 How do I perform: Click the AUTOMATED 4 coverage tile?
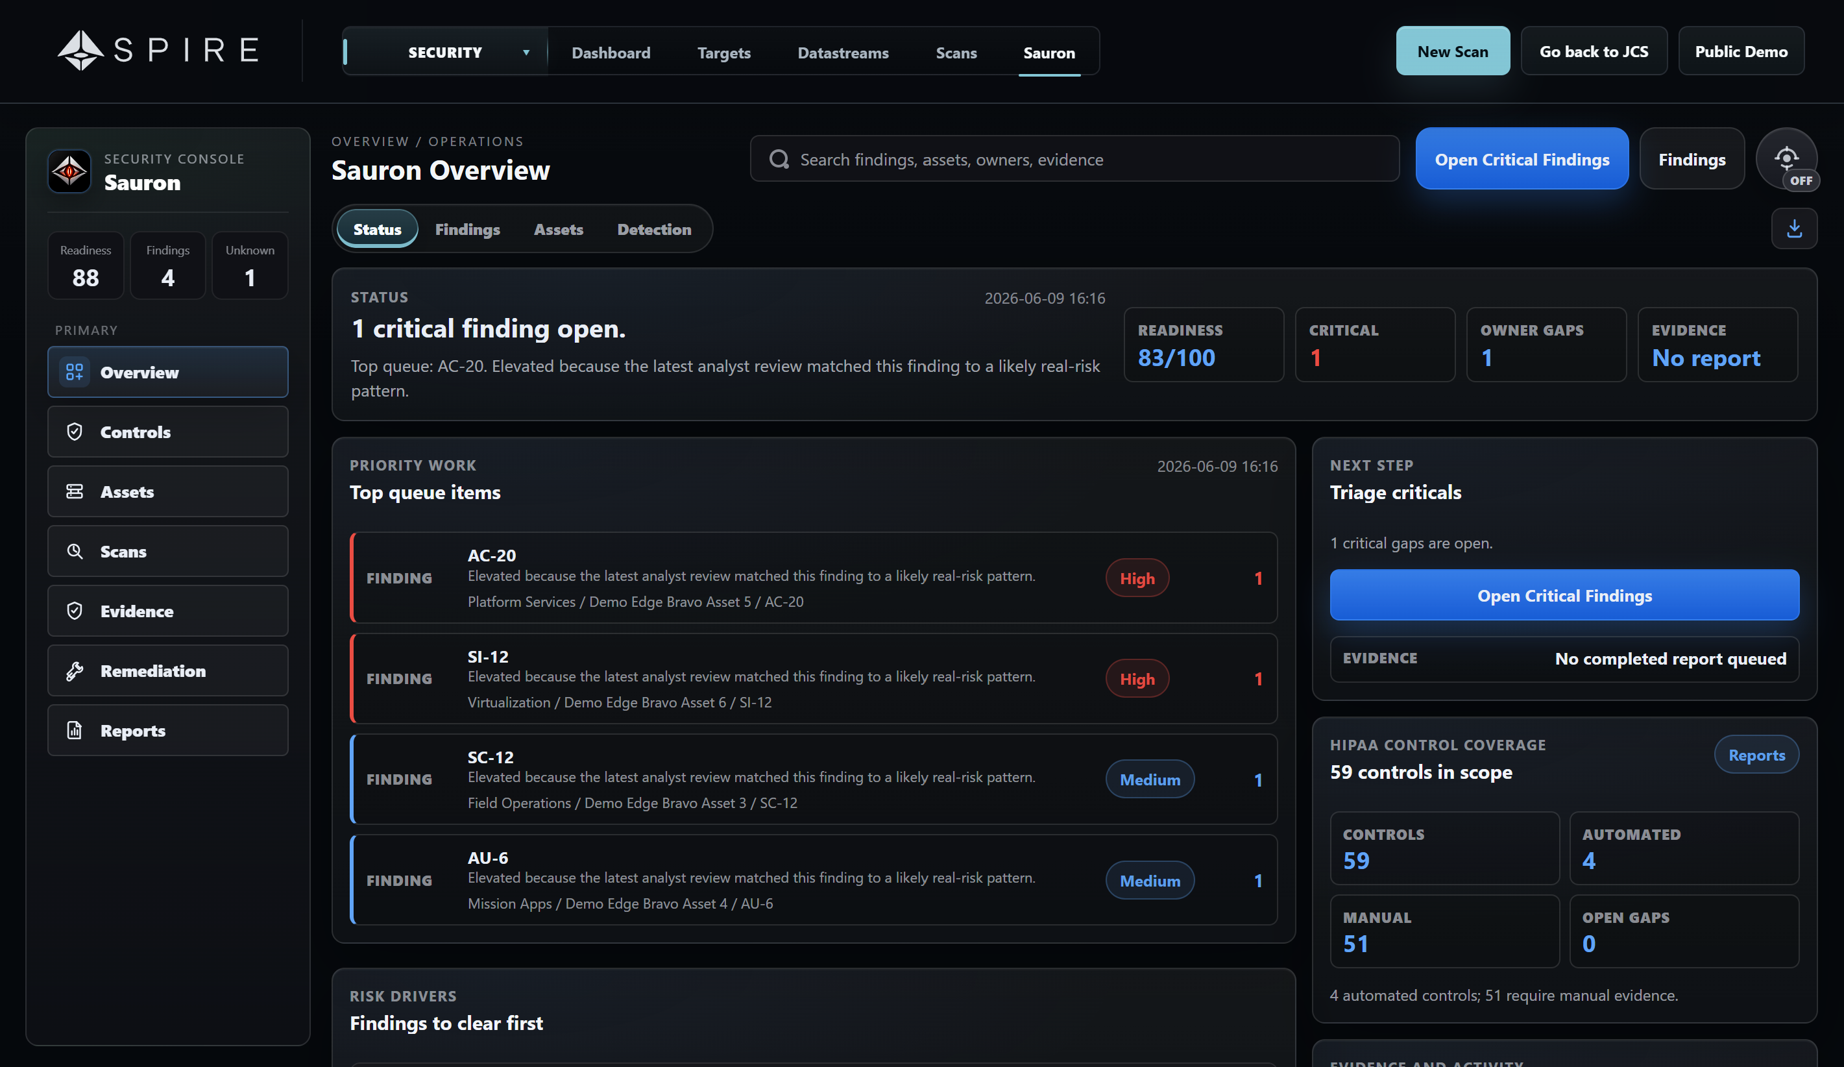click(x=1684, y=848)
